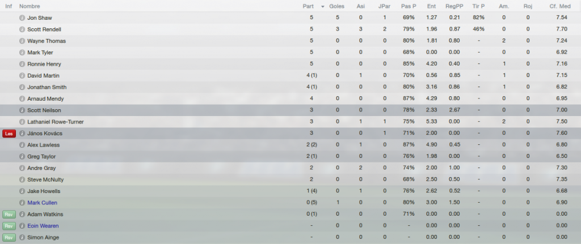Click info icon next to Andre Gray

point(22,168)
